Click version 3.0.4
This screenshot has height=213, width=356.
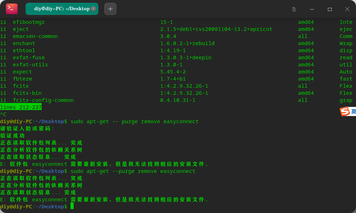pos(168,36)
